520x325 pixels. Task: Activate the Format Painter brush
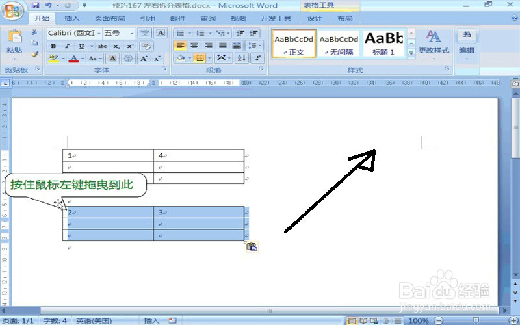pyautogui.click(x=34, y=54)
